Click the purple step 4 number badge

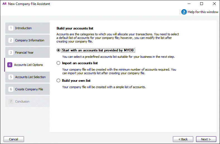pyautogui.click(x=10, y=65)
